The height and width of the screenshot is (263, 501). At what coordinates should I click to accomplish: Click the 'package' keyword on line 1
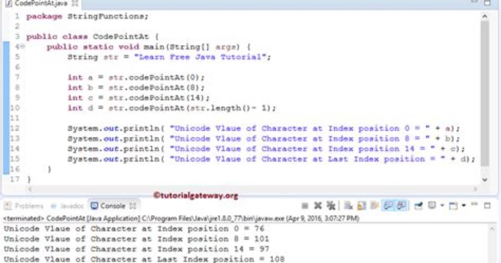click(x=44, y=16)
